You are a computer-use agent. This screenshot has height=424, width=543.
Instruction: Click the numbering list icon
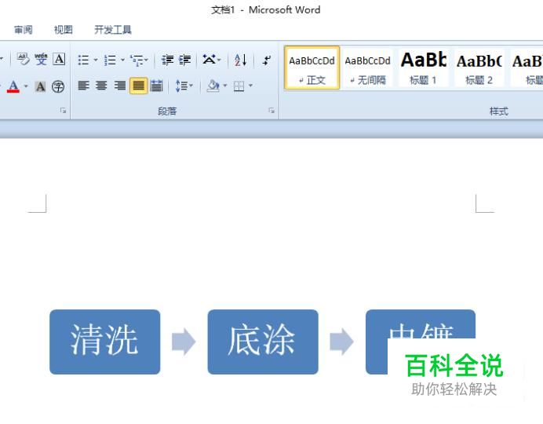coord(110,60)
